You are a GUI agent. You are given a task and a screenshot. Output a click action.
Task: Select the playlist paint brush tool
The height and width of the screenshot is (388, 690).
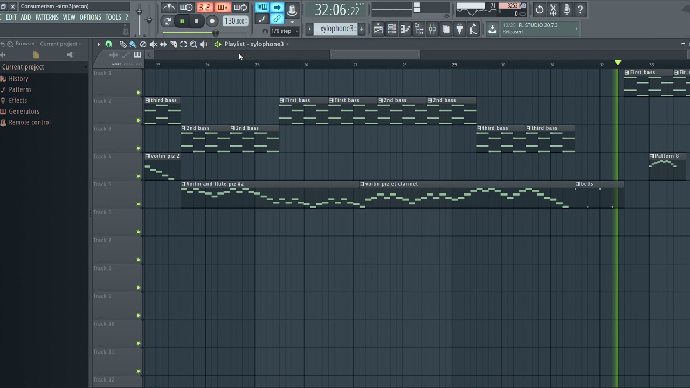[133, 44]
